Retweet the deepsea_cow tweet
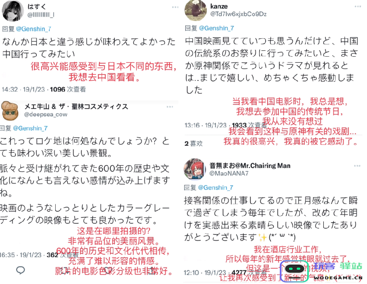The width and height of the screenshot is (367, 284). (x=65, y=270)
